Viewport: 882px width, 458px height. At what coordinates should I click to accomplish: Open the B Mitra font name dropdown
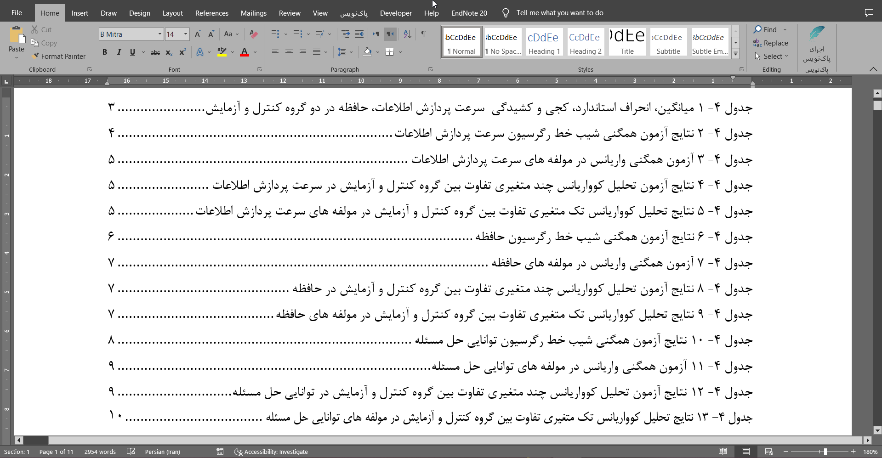tap(159, 34)
